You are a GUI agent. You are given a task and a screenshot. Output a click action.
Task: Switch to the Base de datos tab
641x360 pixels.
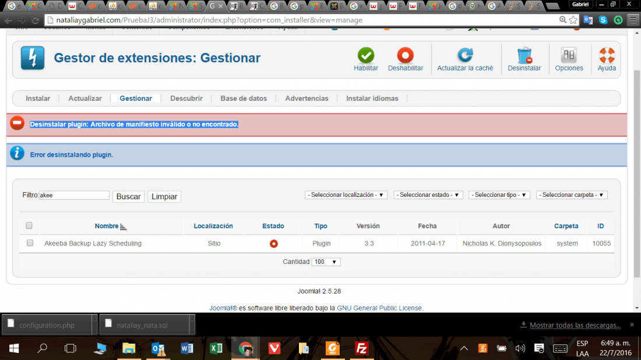point(244,98)
